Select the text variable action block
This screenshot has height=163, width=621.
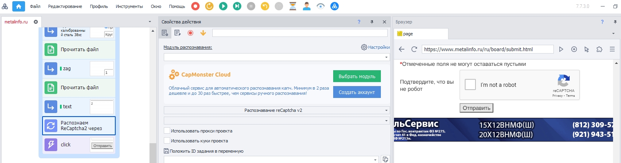[79, 107]
